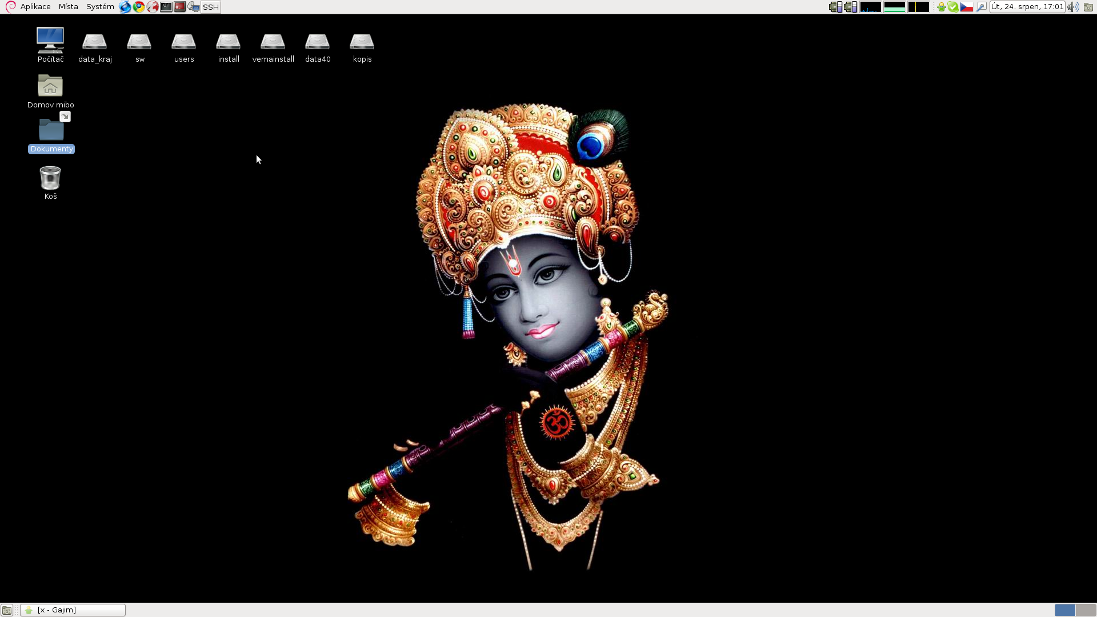Select the users drive icon
Image resolution: width=1097 pixels, height=617 pixels.
184,48
